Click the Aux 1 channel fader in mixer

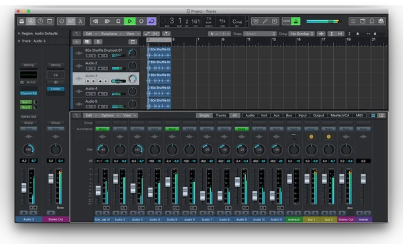(307, 178)
